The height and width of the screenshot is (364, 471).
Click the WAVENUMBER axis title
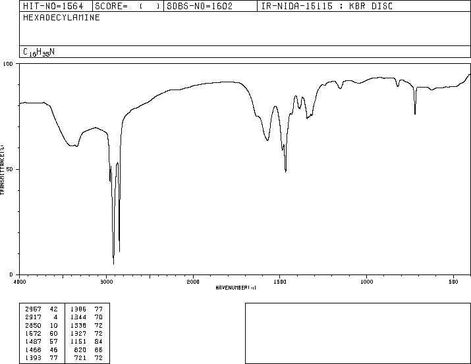point(236,288)
